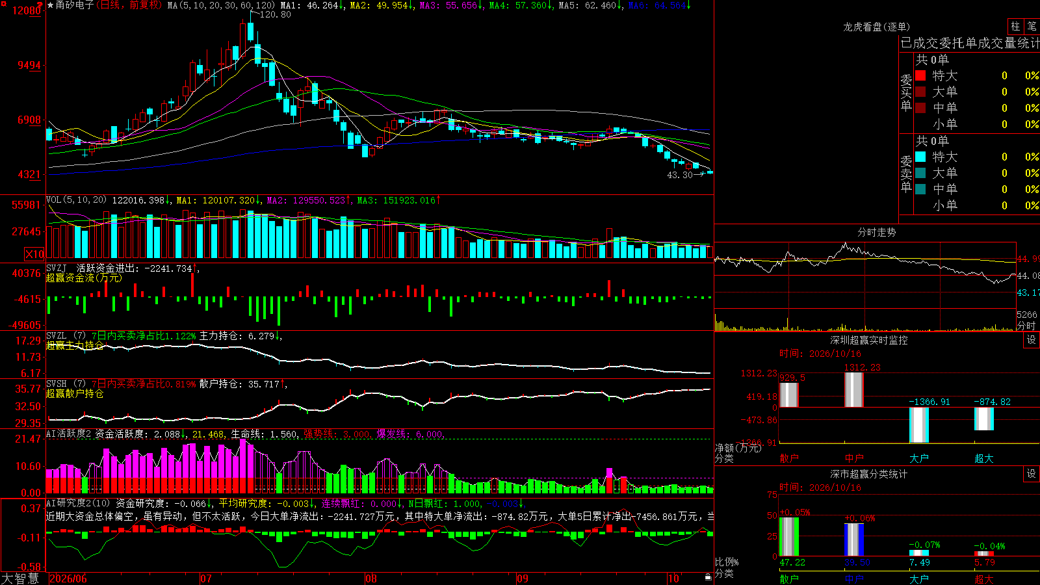Click the SVSH indicator name
Screen dimensions: 1040x585
pos(56,384)
